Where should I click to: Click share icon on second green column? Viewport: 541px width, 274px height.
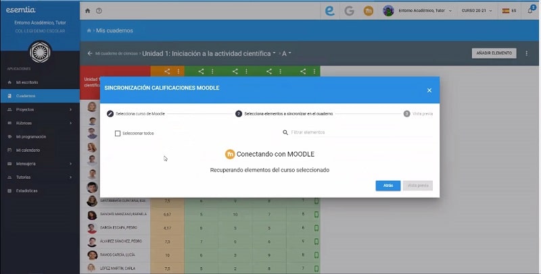coord(235,72)
